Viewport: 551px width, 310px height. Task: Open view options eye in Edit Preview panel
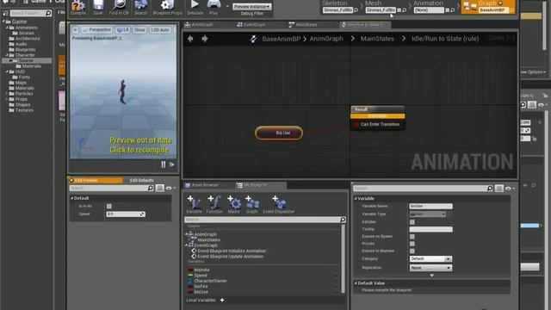click(x=170, y=189)
